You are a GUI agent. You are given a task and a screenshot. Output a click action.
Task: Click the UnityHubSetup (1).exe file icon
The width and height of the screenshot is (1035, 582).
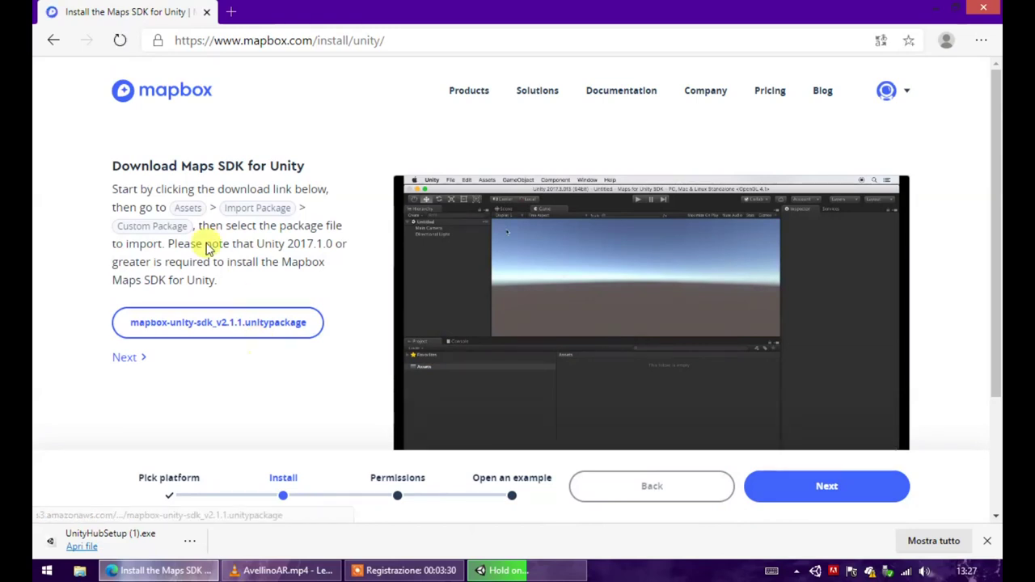[50, 541]
